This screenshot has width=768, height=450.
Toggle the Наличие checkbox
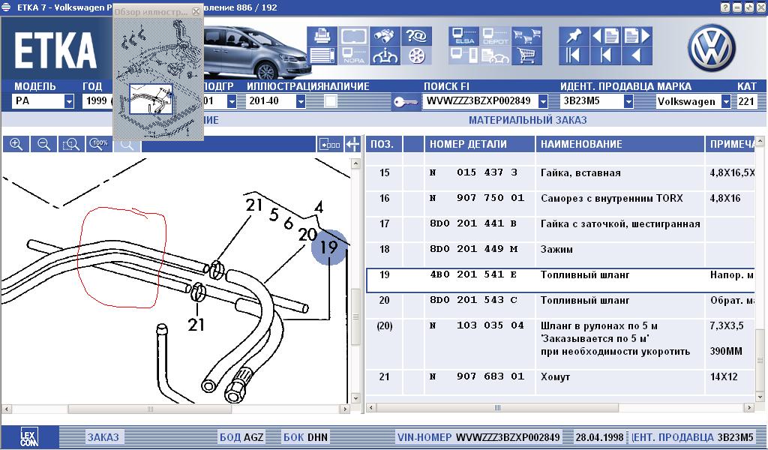tap(331, 101)
